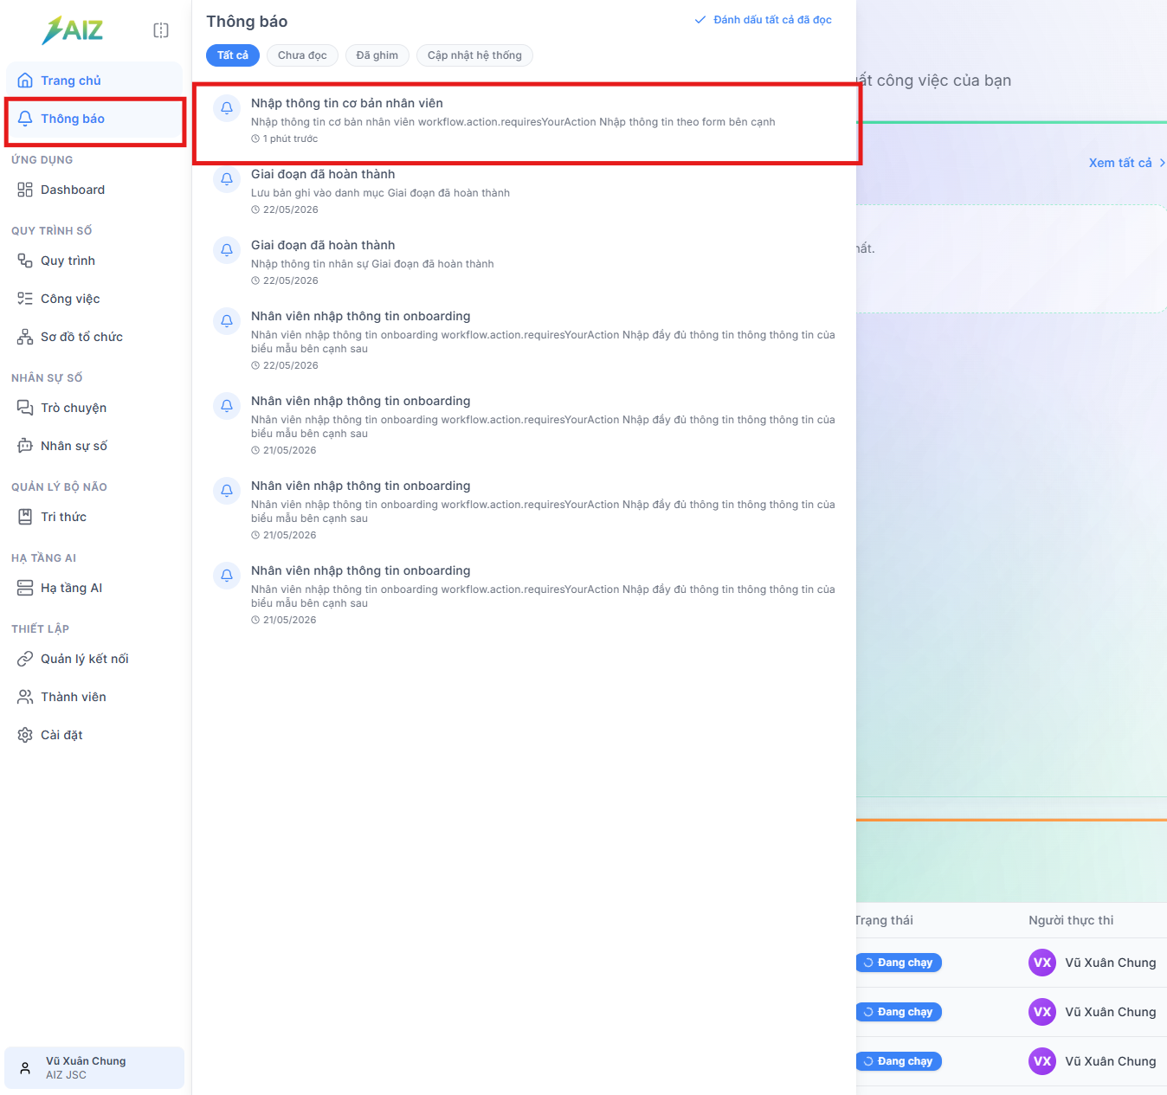The height and width of the screenshot is (1095, 1167).
Task: Open Vũ Xuân Chung profile menu
Action: (x=94, y=1067)
